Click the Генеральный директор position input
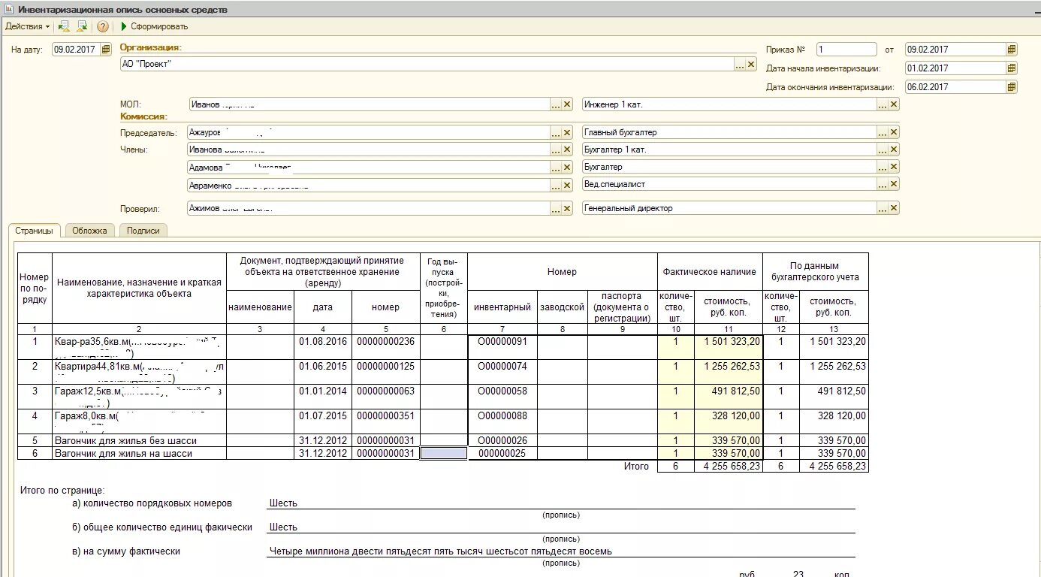 click(729, 209)
